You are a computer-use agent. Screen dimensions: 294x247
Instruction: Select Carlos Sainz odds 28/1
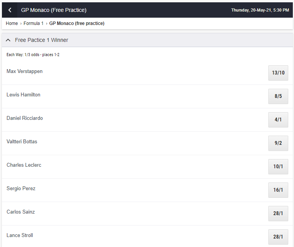(278, 214)
